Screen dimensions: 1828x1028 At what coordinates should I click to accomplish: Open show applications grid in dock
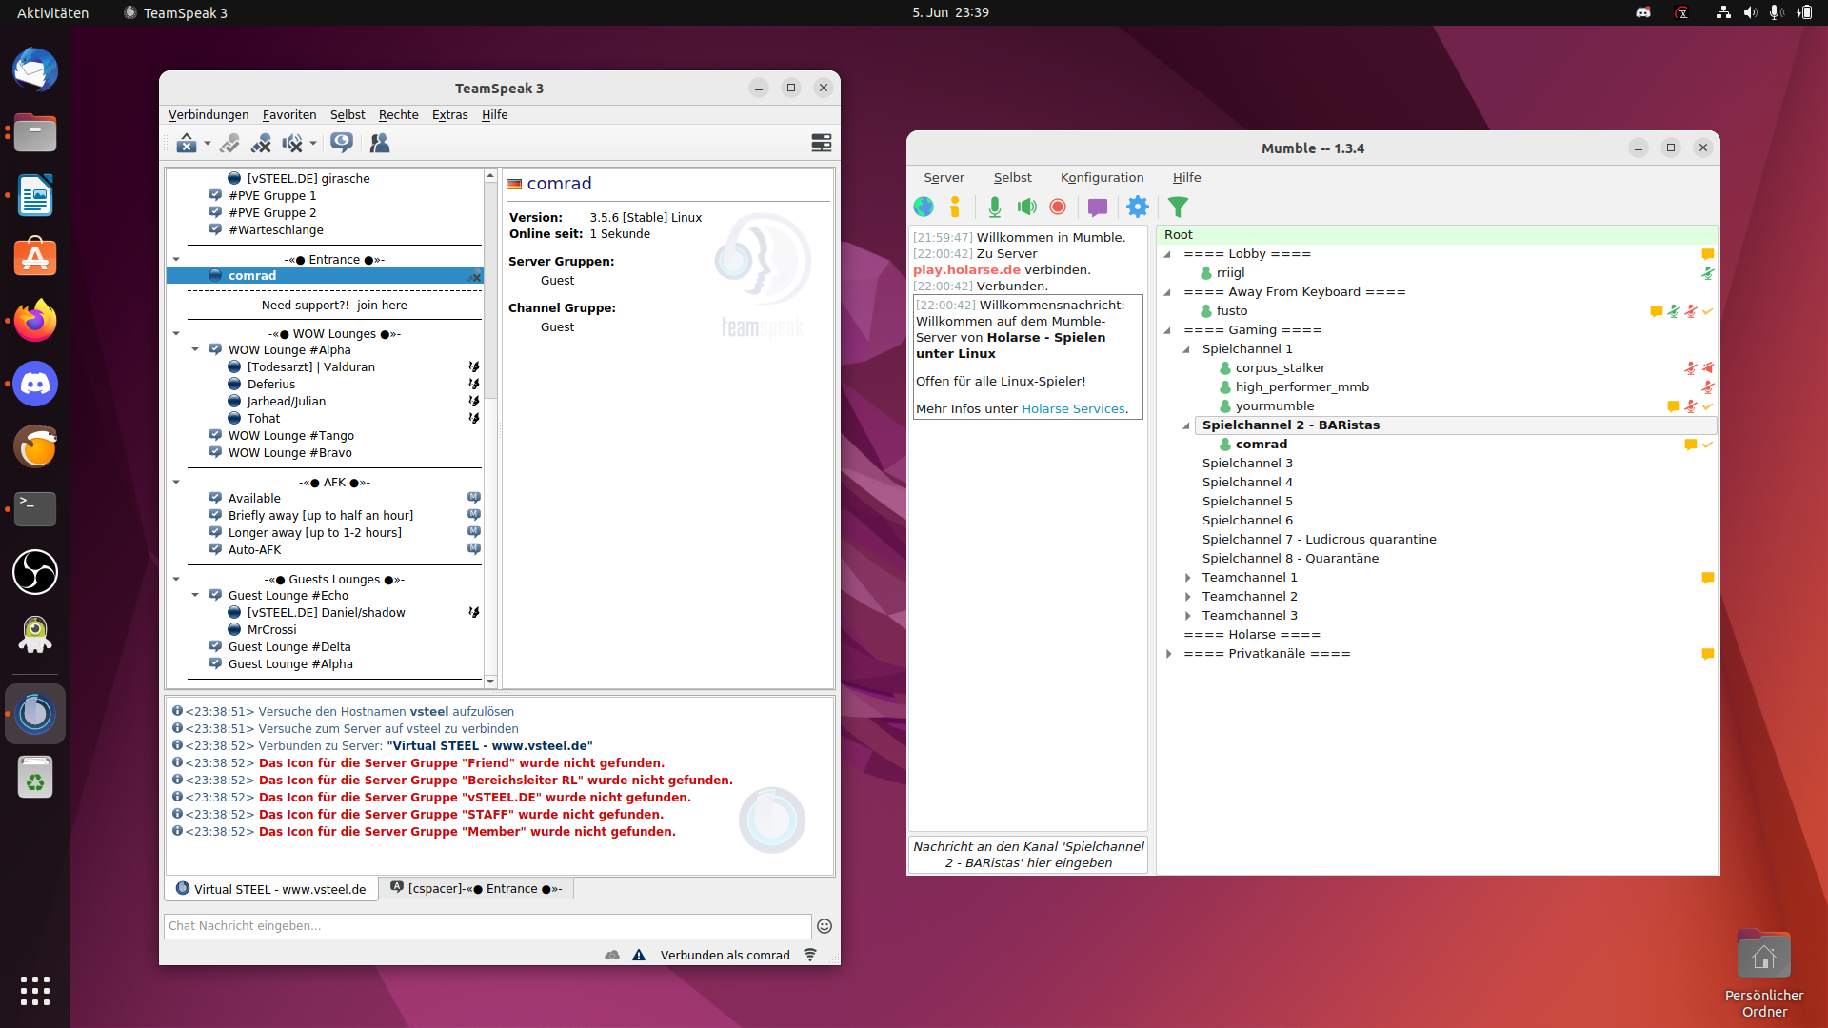tap(35, 991)
